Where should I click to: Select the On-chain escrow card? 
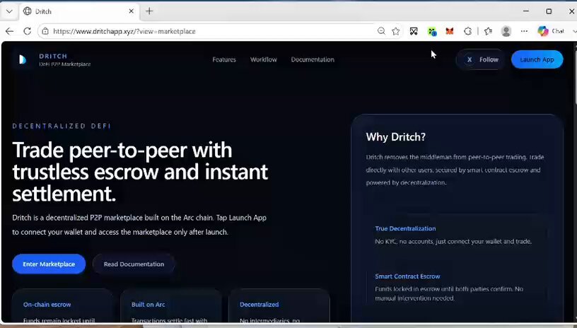coord(62,306)
